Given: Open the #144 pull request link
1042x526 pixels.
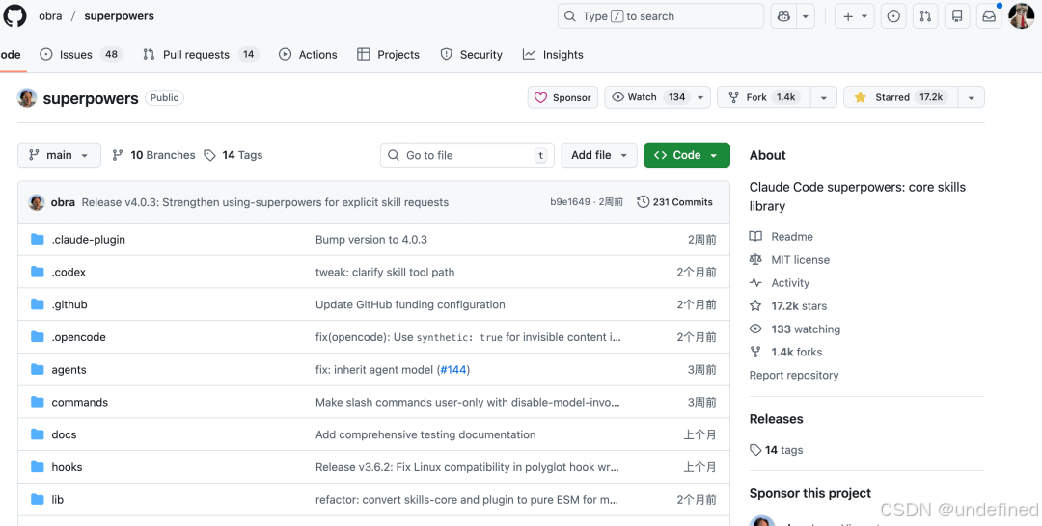Looking at the screenshot, I should click(x=453, y=370).
